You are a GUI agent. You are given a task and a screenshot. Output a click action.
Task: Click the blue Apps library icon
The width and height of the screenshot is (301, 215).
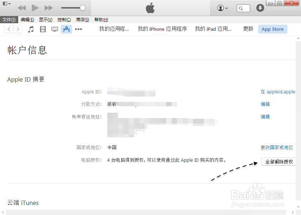click(x=66, y=29)
